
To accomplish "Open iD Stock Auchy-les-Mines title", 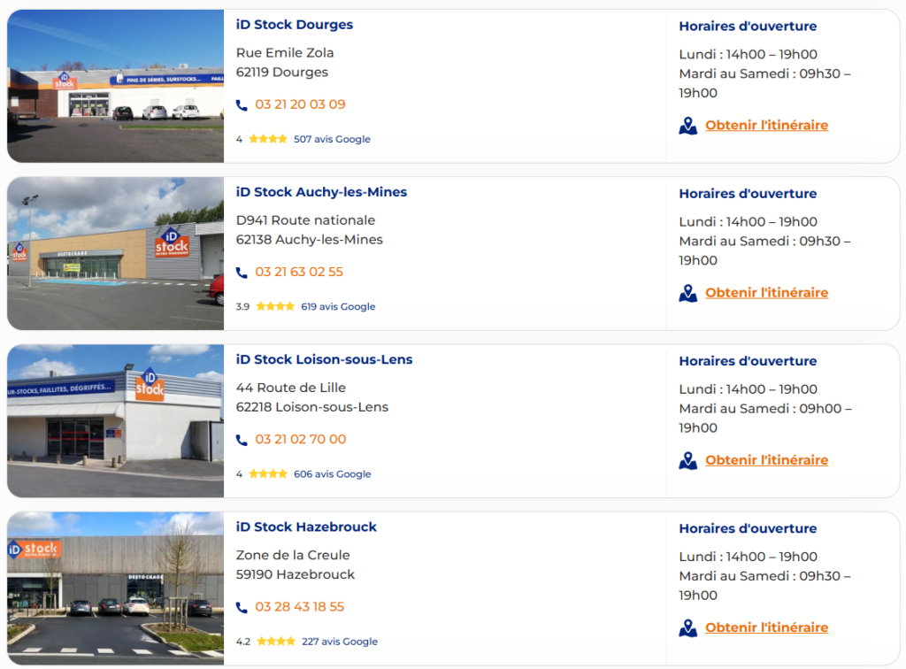I will point(321,192).
